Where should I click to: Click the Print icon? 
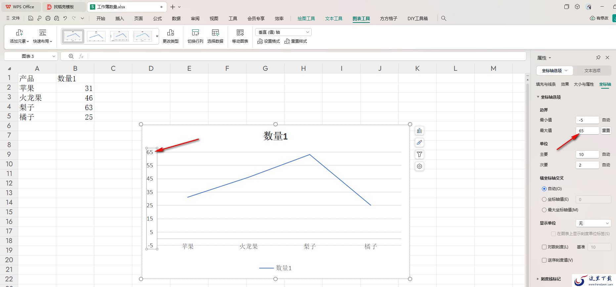[x=48, y=19]
